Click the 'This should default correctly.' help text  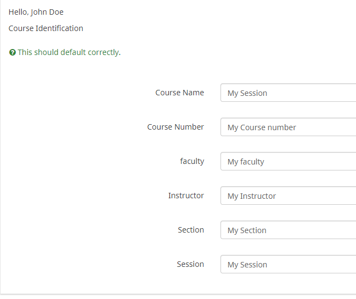click(69, 53)
